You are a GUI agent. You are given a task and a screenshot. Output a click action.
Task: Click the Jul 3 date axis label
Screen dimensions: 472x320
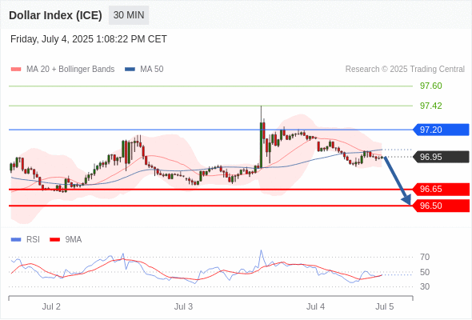[183, 306]
